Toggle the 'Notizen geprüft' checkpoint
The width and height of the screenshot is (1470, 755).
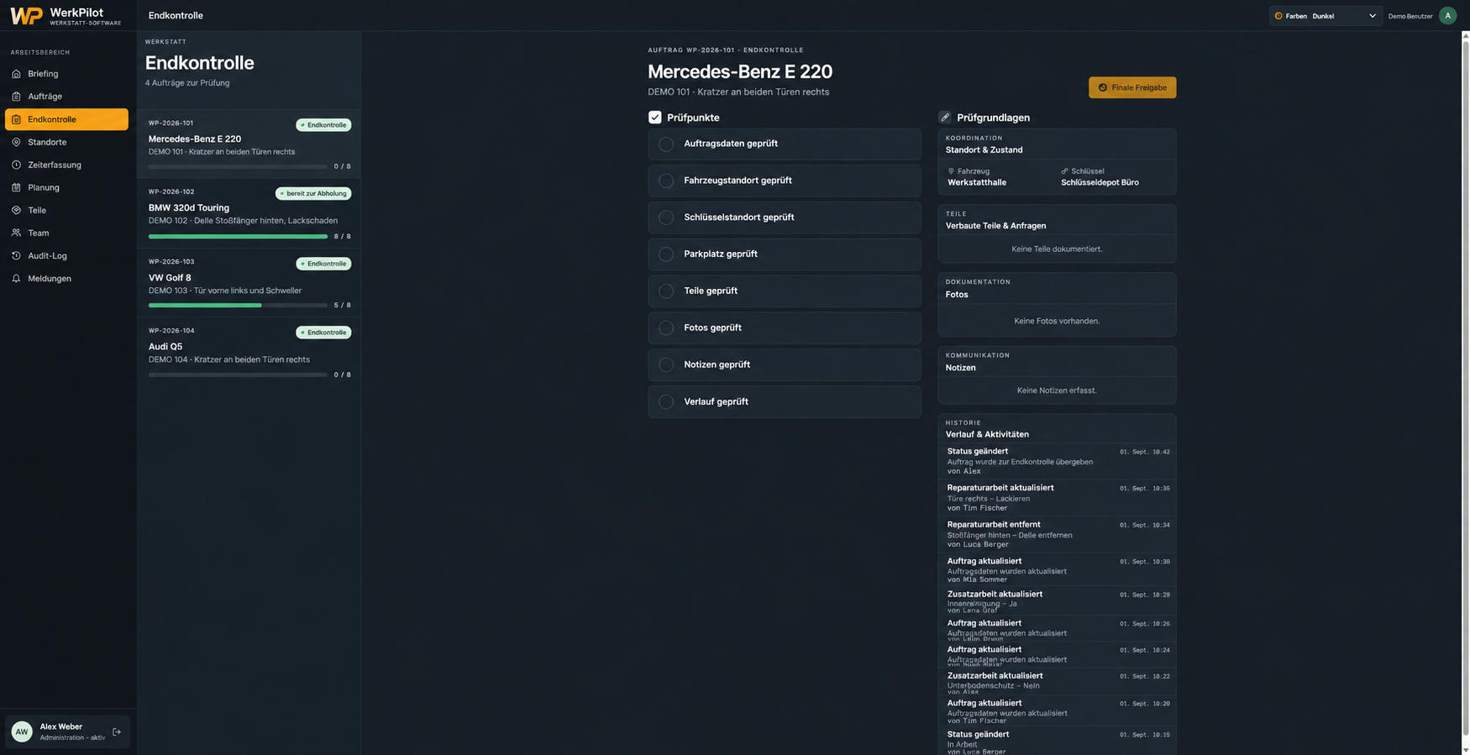click(x=666, y=364)
